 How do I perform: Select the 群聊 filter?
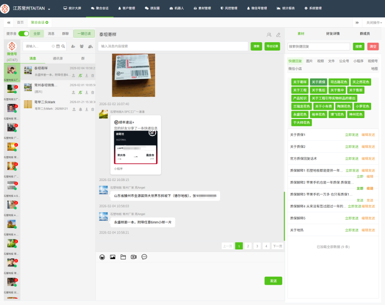(65, 34)
